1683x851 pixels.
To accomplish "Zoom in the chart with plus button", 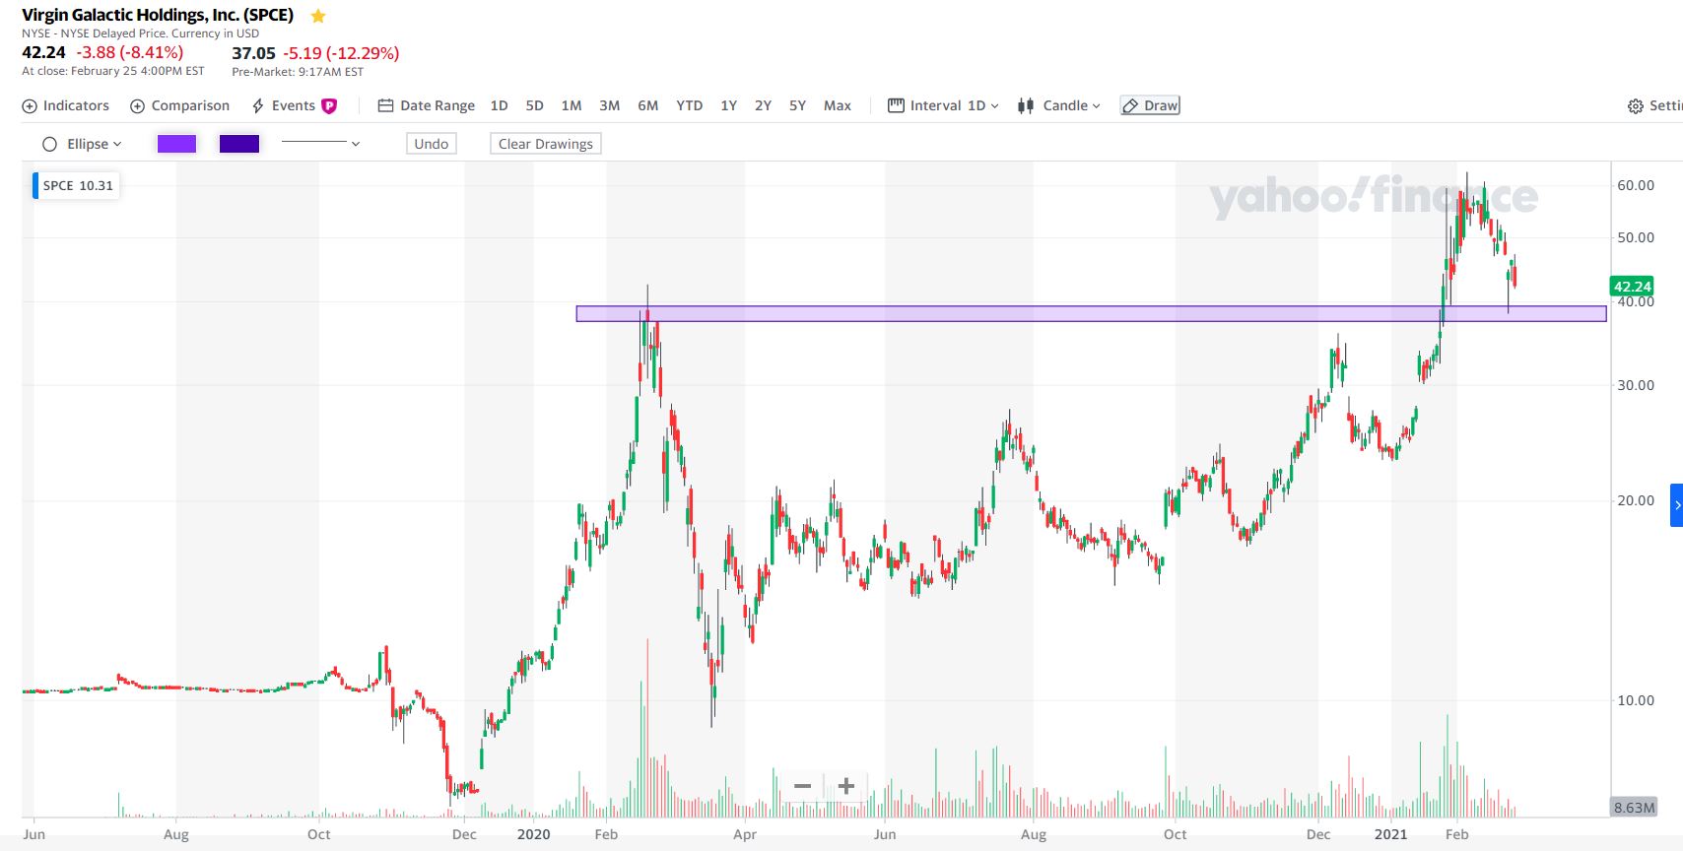I will 845,786.
